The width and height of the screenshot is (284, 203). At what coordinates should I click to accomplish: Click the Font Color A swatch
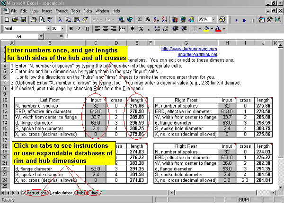(x=218, y=28)
